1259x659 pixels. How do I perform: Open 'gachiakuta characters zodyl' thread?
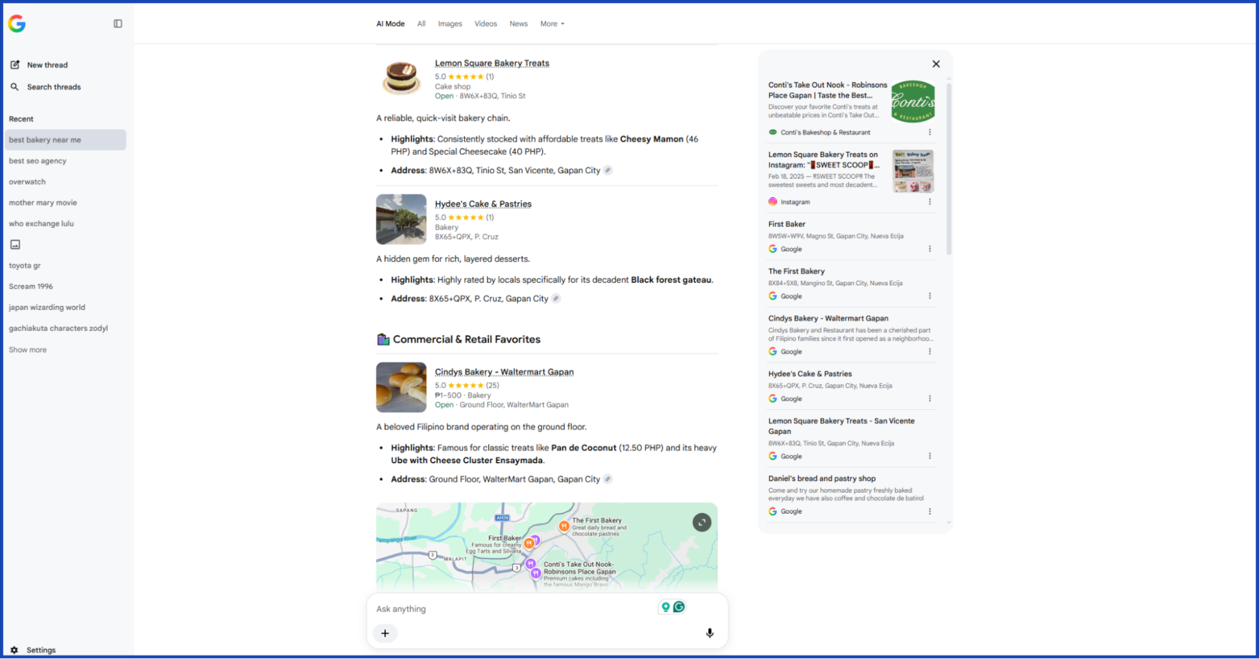58,328
